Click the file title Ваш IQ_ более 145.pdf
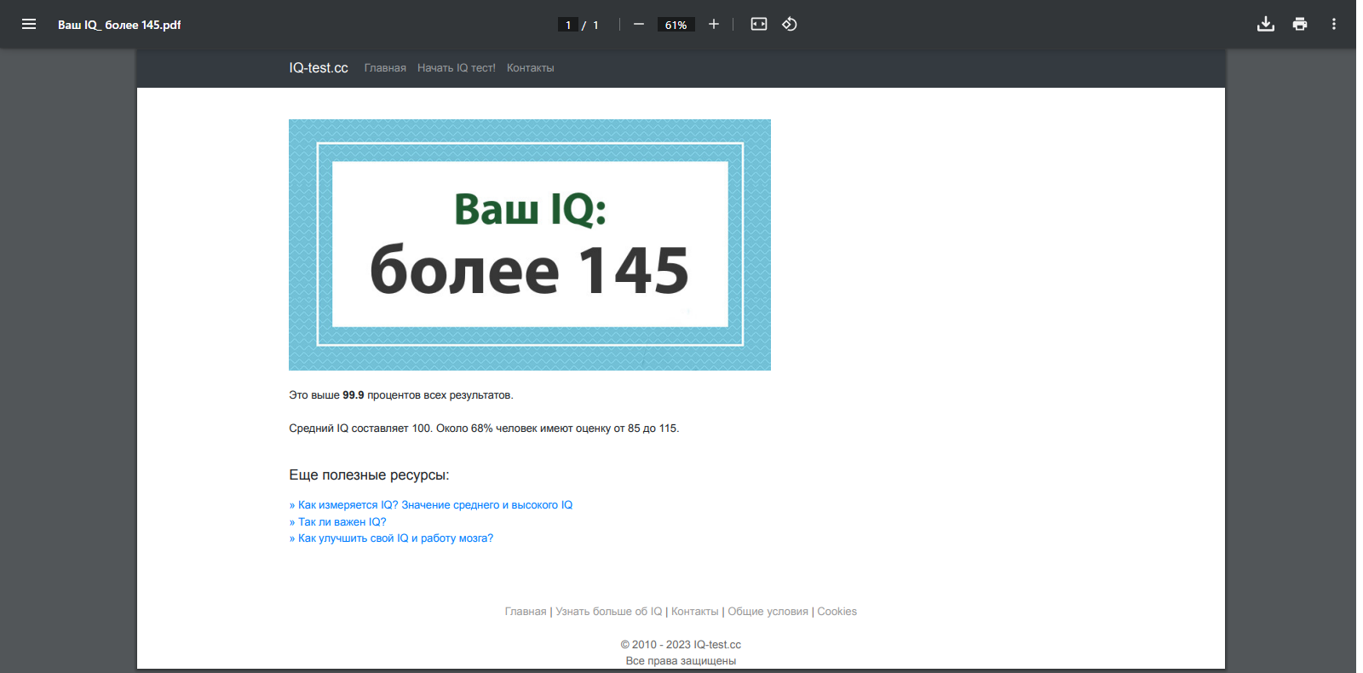The height and width of the screenshot is (673, 1363). [x=119, y=25]
